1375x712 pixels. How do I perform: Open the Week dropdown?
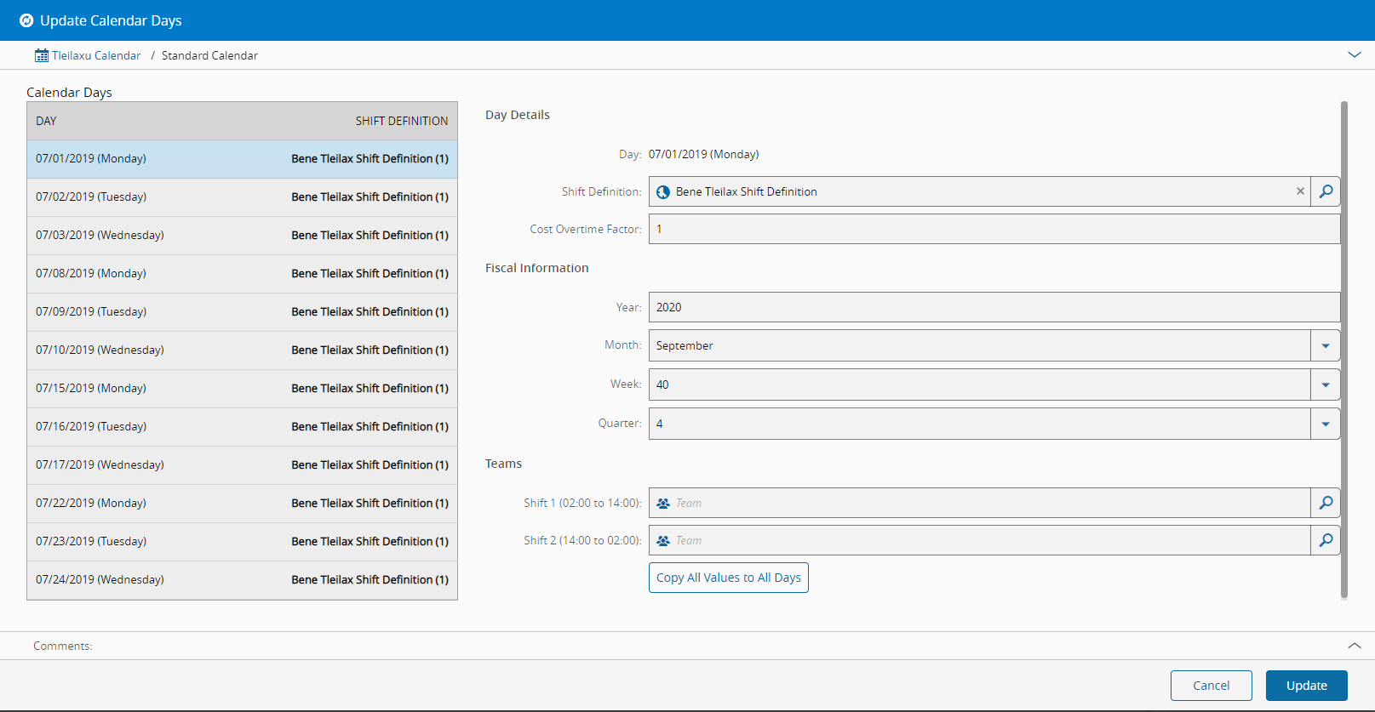click(1325, 384)
